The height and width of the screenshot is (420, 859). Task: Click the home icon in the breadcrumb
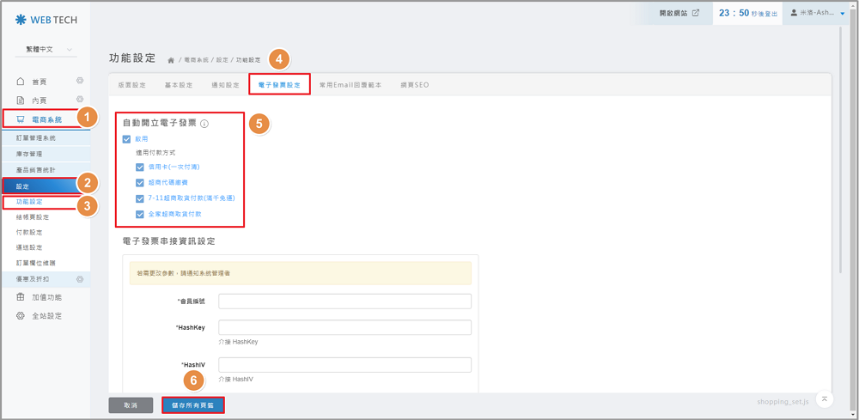[171, 60]
